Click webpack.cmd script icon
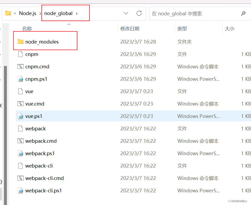The image size is (251, 205). (21, 141)
